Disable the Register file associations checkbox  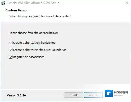(x=11, y=57)
